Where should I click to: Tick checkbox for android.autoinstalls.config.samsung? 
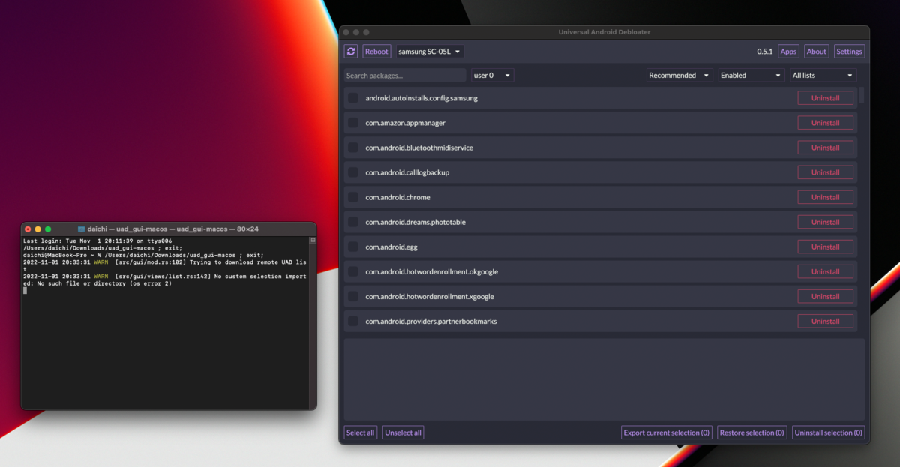tap(352, 98)
